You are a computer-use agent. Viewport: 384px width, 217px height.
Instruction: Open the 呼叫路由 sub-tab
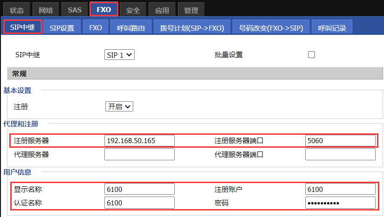(131, 28)
